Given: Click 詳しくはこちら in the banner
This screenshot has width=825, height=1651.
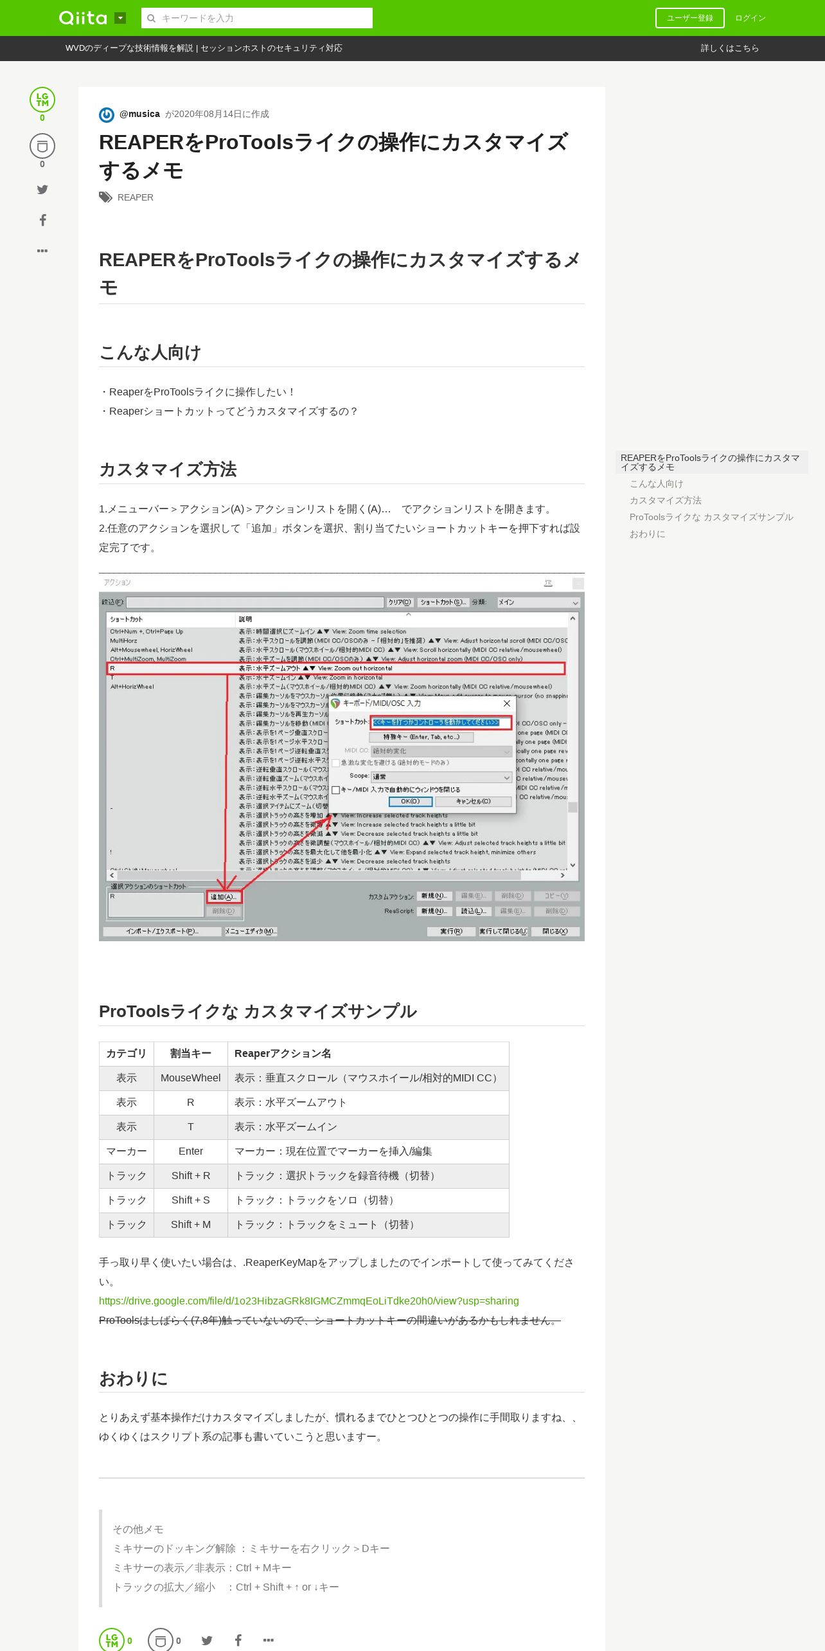Looking at the screenshot, I should (730, 48).
